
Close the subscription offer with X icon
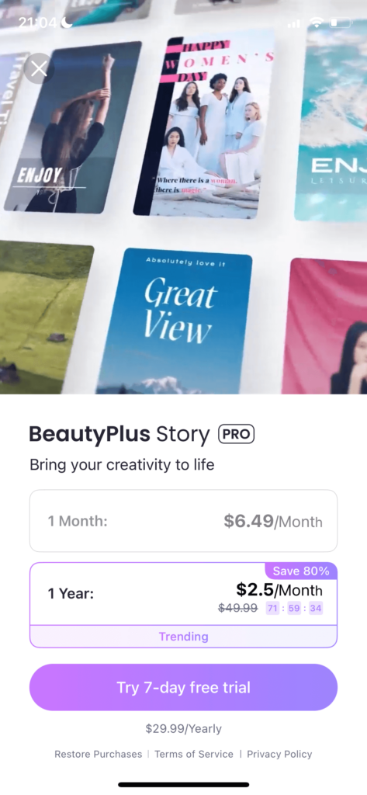[x=39, y=68]
